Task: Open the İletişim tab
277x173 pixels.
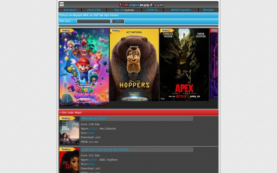Action: pos(209,10)
